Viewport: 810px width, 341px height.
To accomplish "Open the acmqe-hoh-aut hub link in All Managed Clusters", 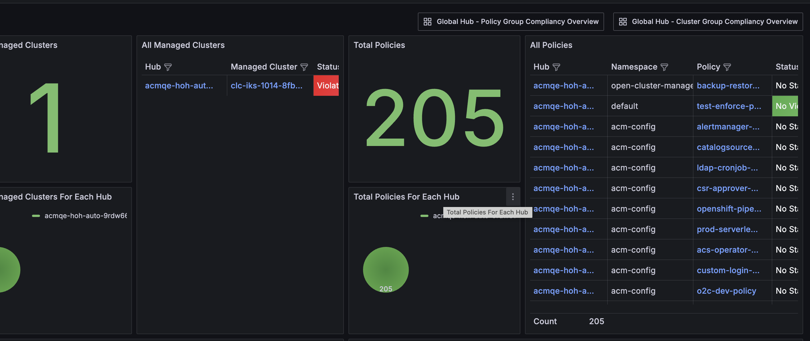I will [179, 86].
